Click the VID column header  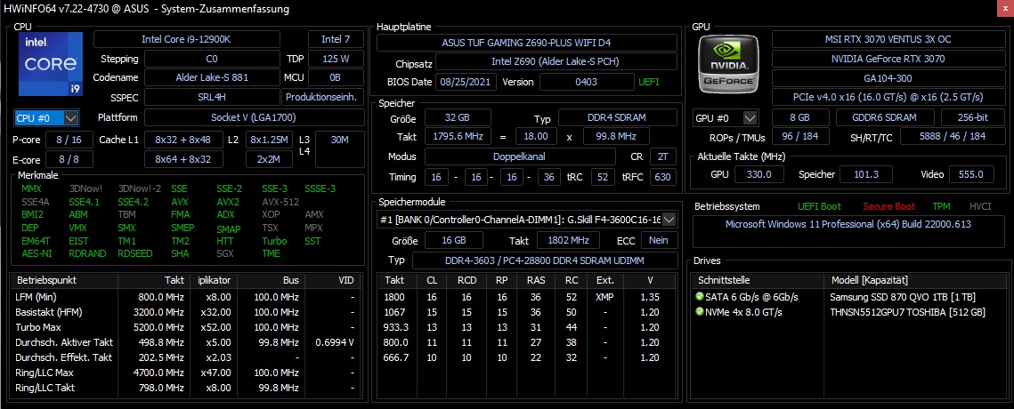click(x=331, y=280)
